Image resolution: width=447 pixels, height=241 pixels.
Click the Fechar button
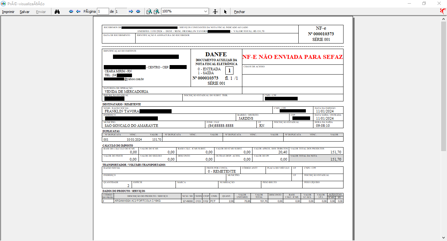tap(239, 12)
